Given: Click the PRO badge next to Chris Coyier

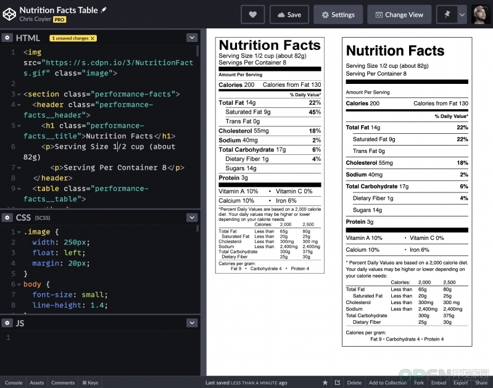Looking at the screenshot, I should (x=59, y=20).
